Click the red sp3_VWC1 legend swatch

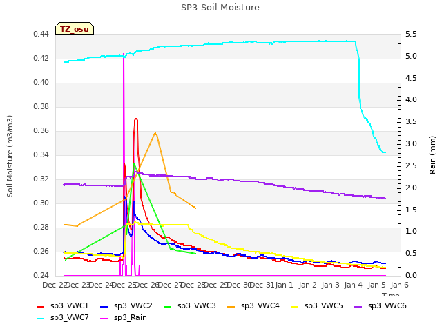(x=41, y=306)
